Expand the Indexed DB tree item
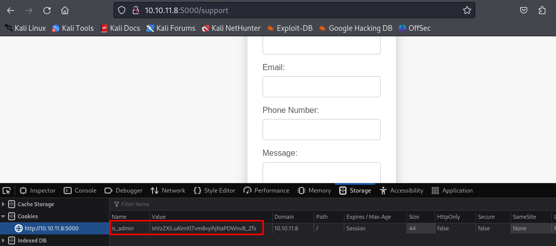556x246 pixels. pos(4,240)
